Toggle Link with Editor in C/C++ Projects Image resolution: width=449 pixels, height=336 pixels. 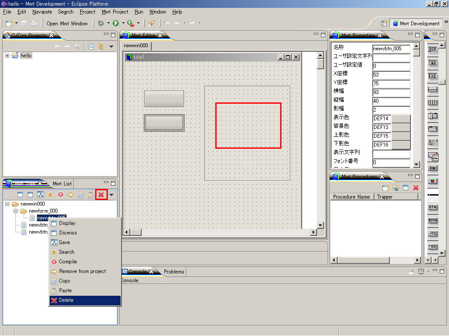click(x=101, y=46)
